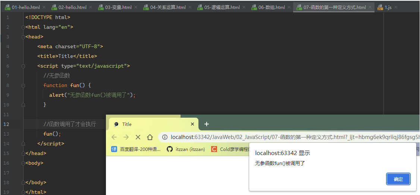The height and width of the screenshot is (195, 420).
Task: Close the 04-关系运算.html tab
Action: coord(190,7)
